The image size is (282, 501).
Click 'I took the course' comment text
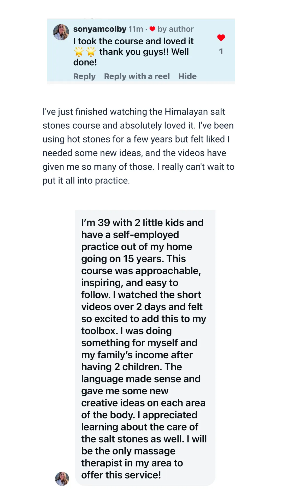pos(133,41)
